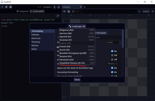Close the settings dialog
The width and height of the screenshot is (155, 101).
point(77,80)
